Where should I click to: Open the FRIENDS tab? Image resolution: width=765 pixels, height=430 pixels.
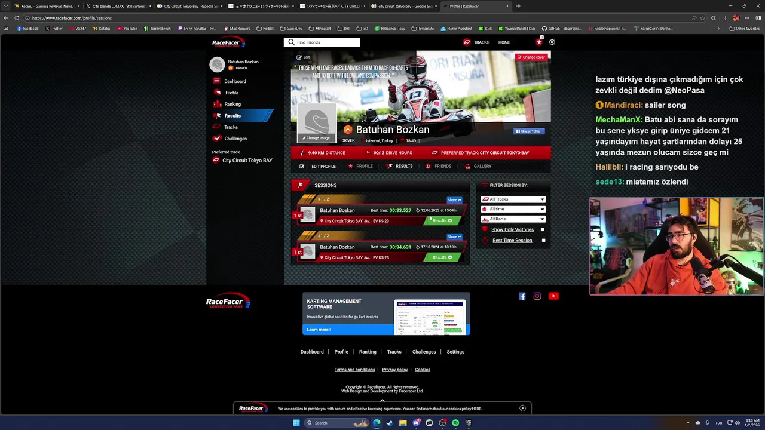(439, 166)
